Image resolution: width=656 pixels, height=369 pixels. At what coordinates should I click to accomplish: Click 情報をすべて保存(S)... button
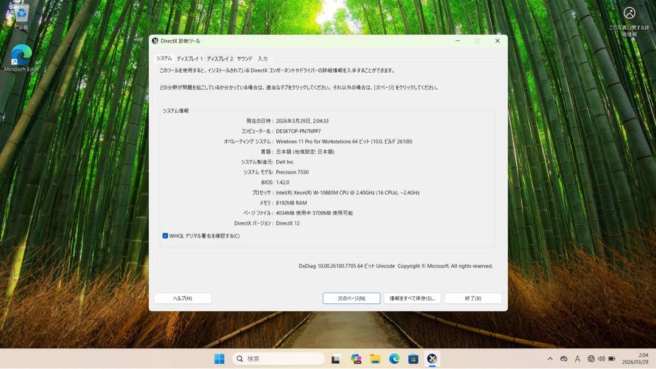(x=412, y=299)
